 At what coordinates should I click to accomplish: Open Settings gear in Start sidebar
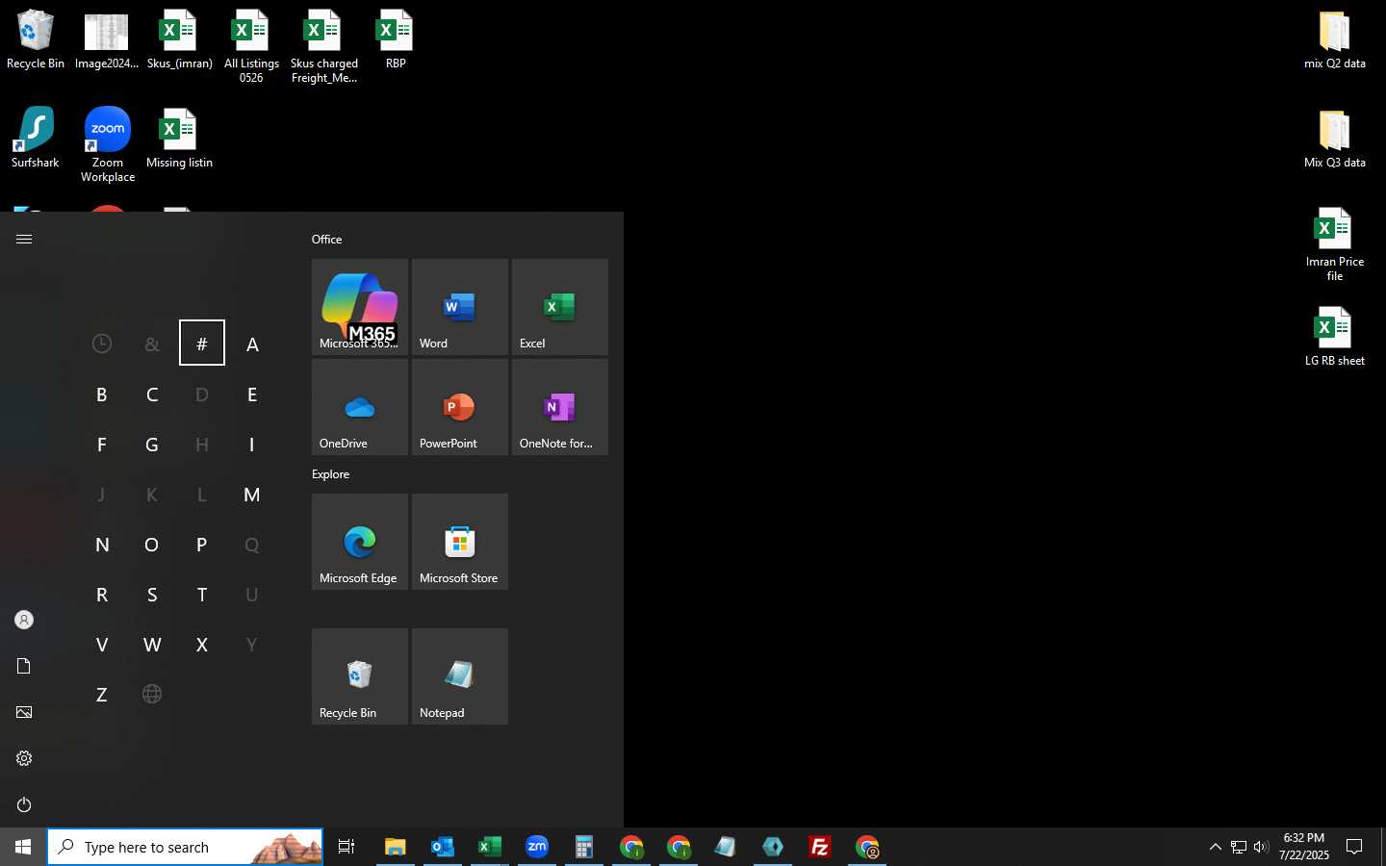click(x=24, y=758)
